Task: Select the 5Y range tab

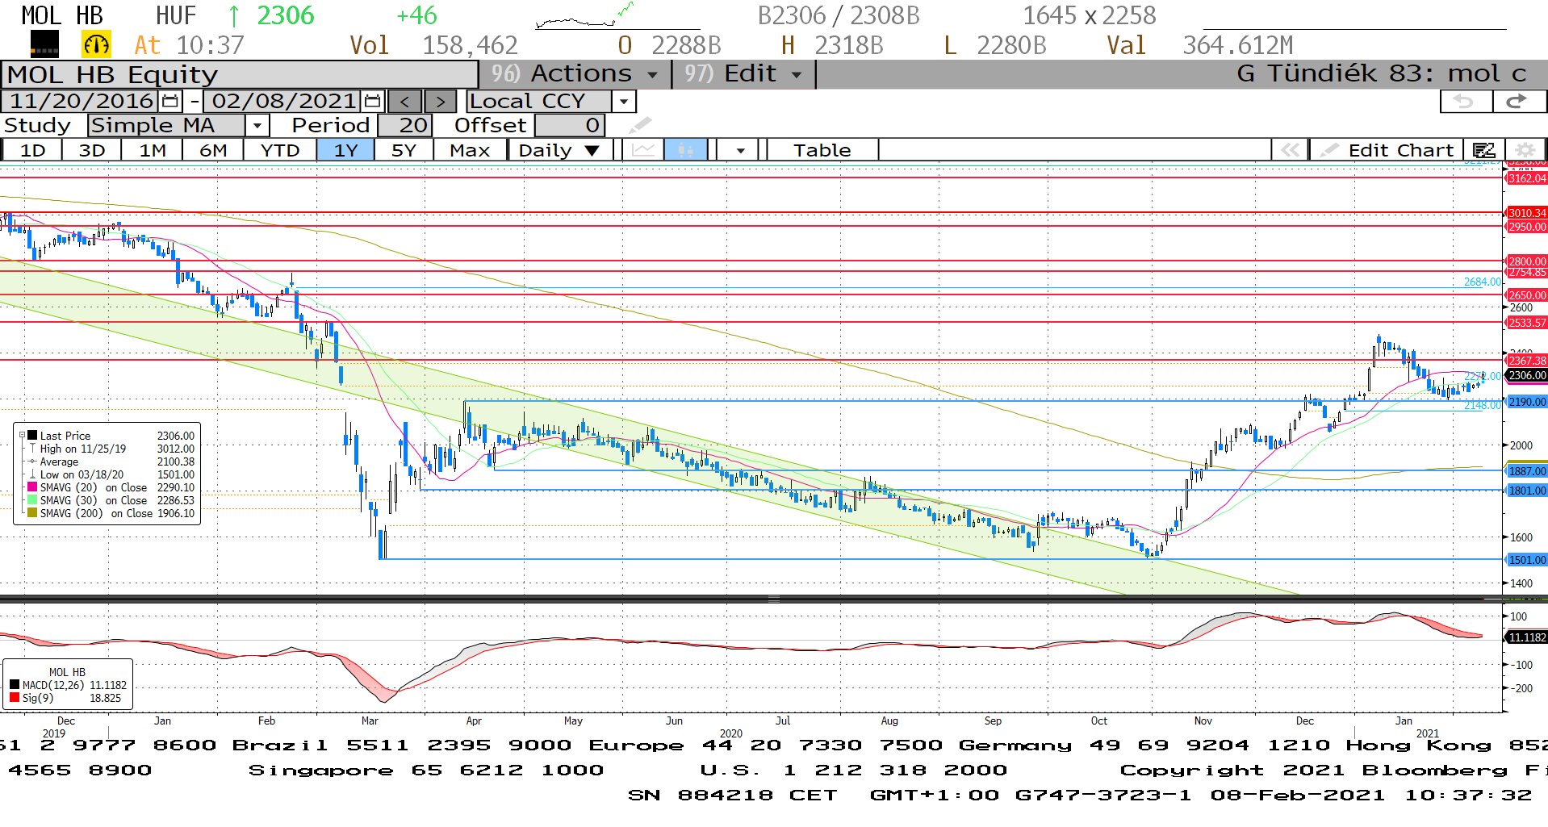Action: click(404, 150)
